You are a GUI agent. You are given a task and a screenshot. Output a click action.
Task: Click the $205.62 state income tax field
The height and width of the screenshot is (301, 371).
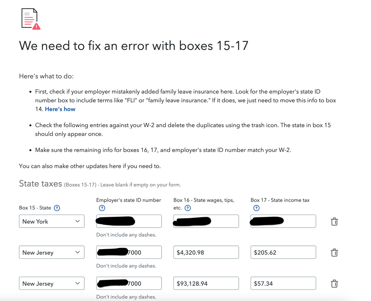coord(283,252)
